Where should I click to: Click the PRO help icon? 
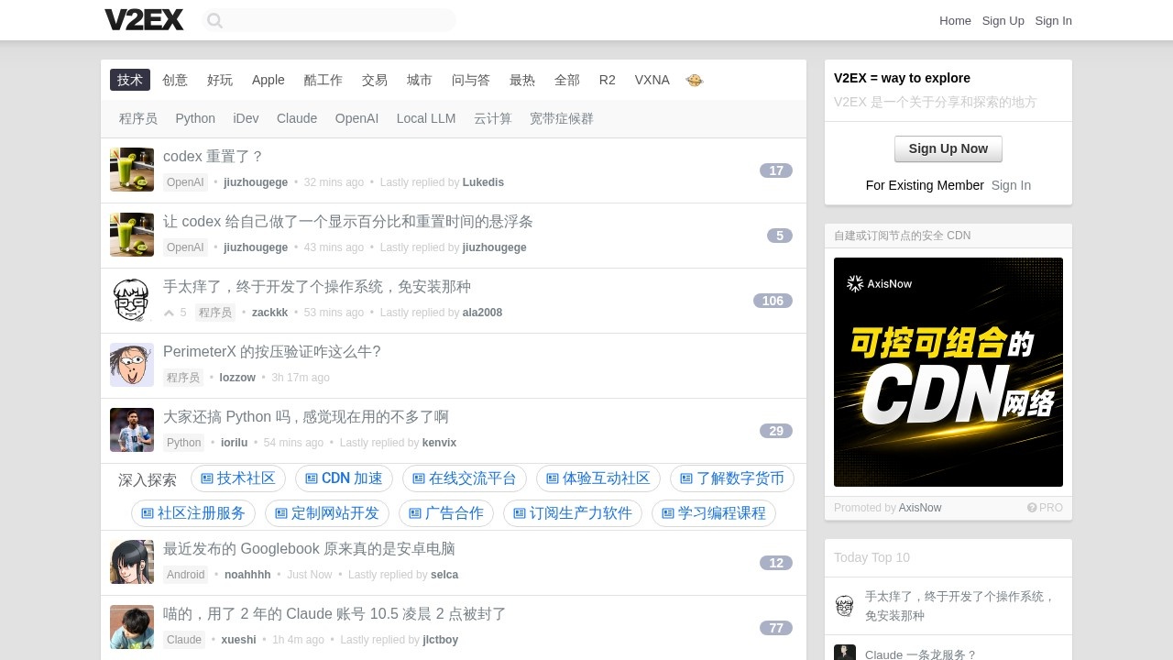click(x=1032, y=508)
